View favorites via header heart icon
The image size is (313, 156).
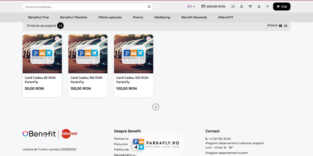250,6
